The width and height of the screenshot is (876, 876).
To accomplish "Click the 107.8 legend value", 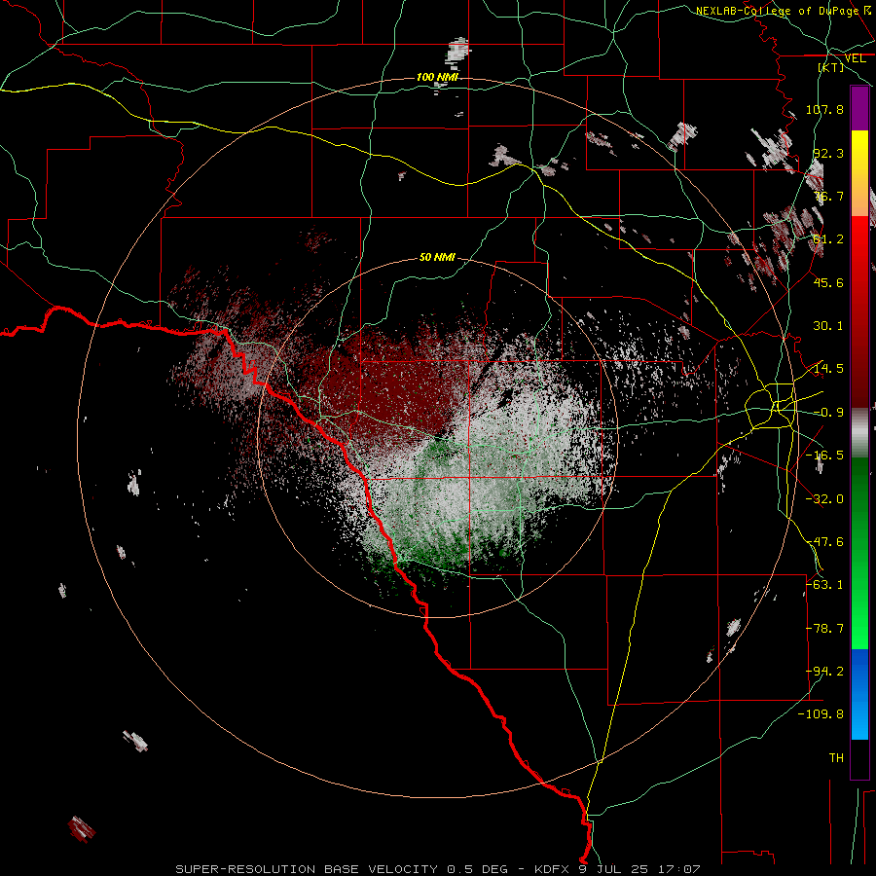I will tap(824, 109).
